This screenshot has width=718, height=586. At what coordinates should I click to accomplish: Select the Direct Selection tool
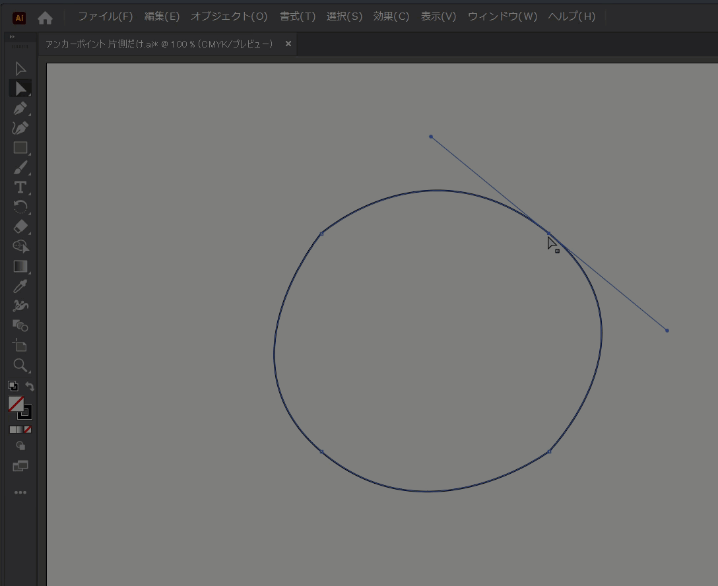click(20, 88)
